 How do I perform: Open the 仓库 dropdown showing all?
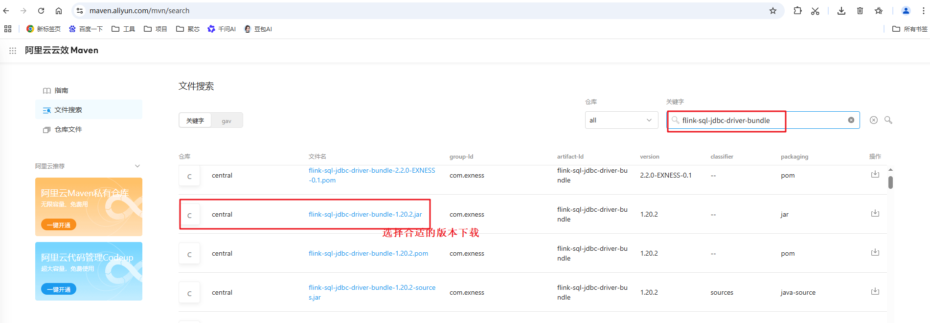[621, 120]
